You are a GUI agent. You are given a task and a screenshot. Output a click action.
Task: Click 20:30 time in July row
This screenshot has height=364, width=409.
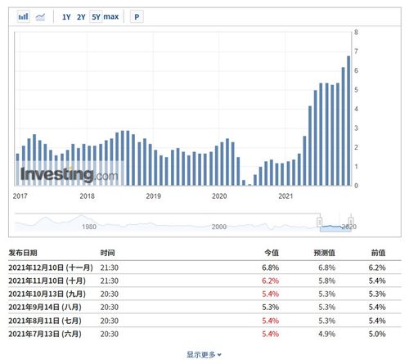pyautogui.click(x=110, y=334)
